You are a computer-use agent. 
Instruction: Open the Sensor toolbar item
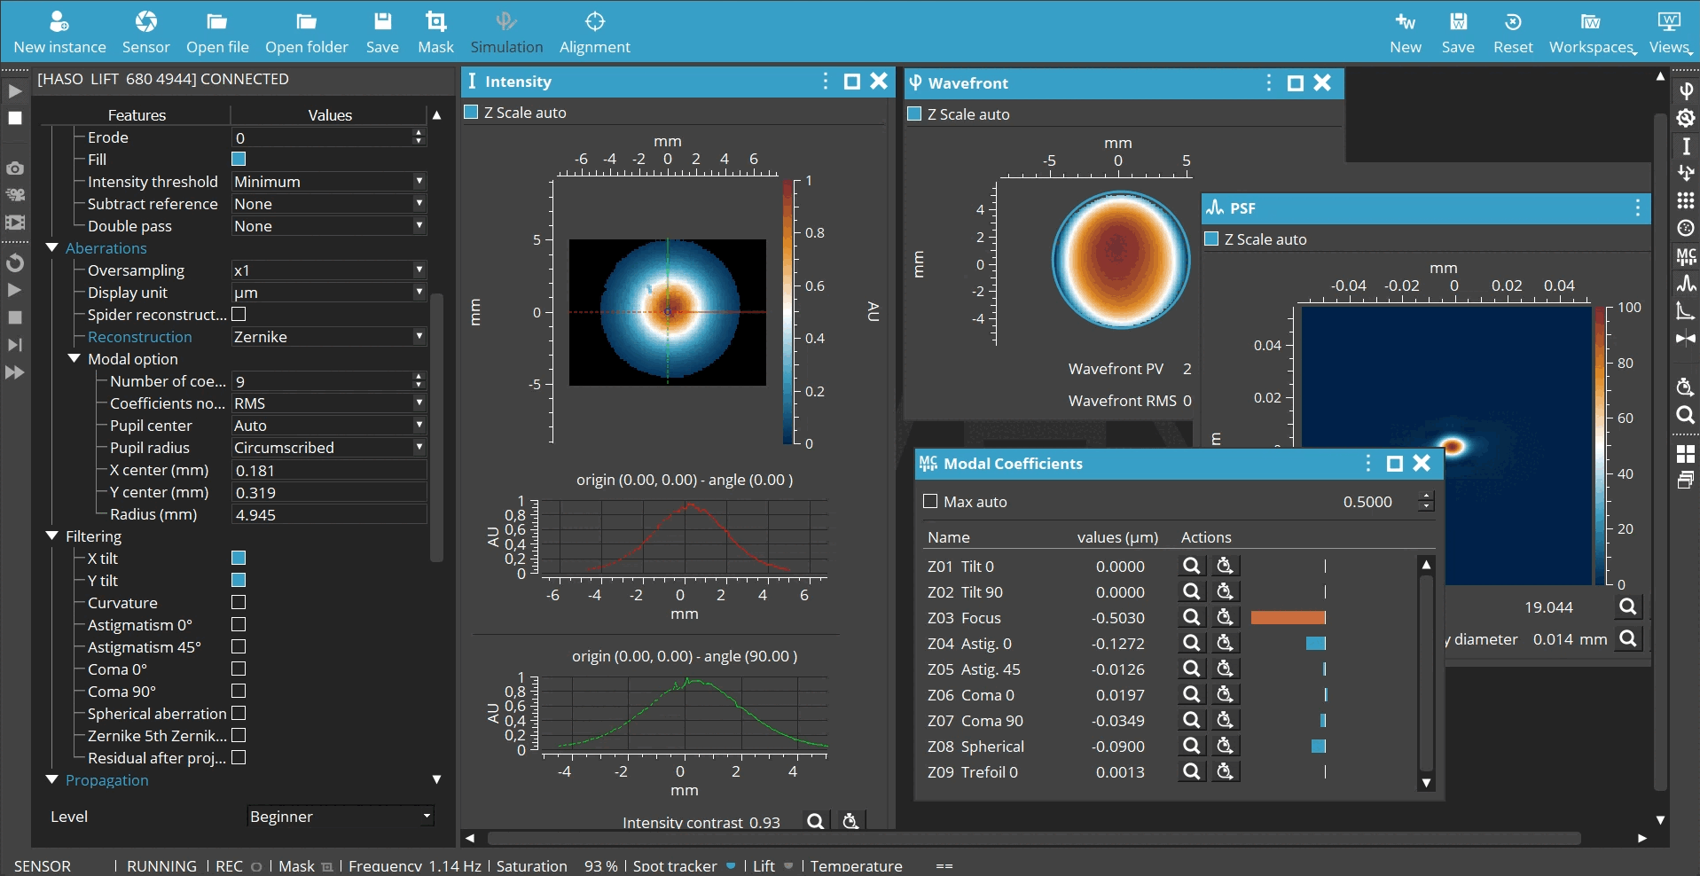pyautogui.click(x=146, y=33)
